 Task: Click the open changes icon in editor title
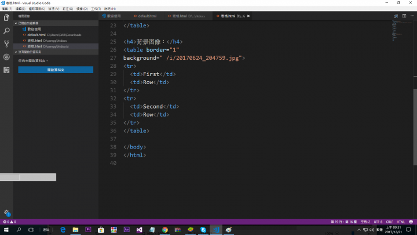(x=396, y=16)
